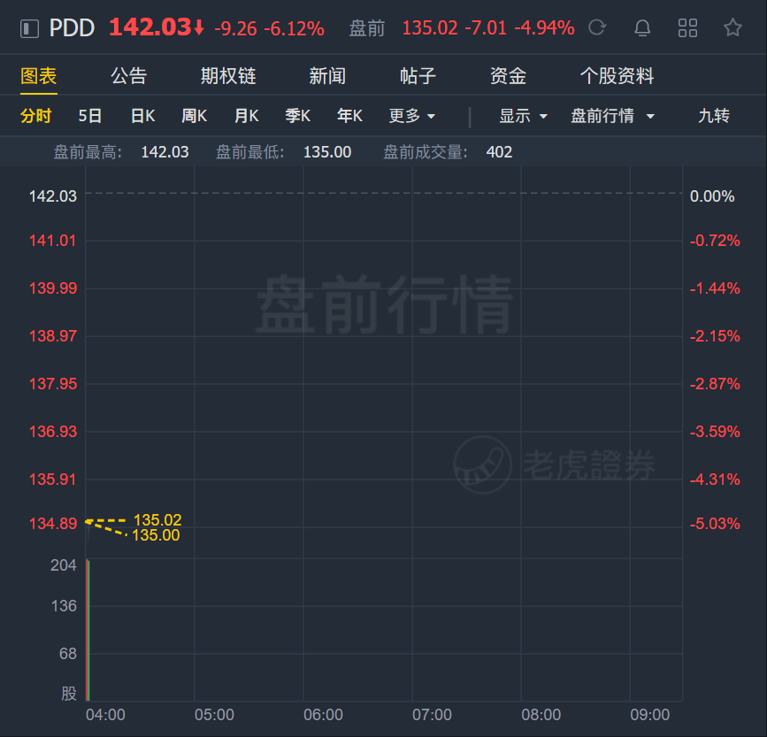Open the grid layout icon
This screenshot has height=737, width=767.
tap(687, 28)
